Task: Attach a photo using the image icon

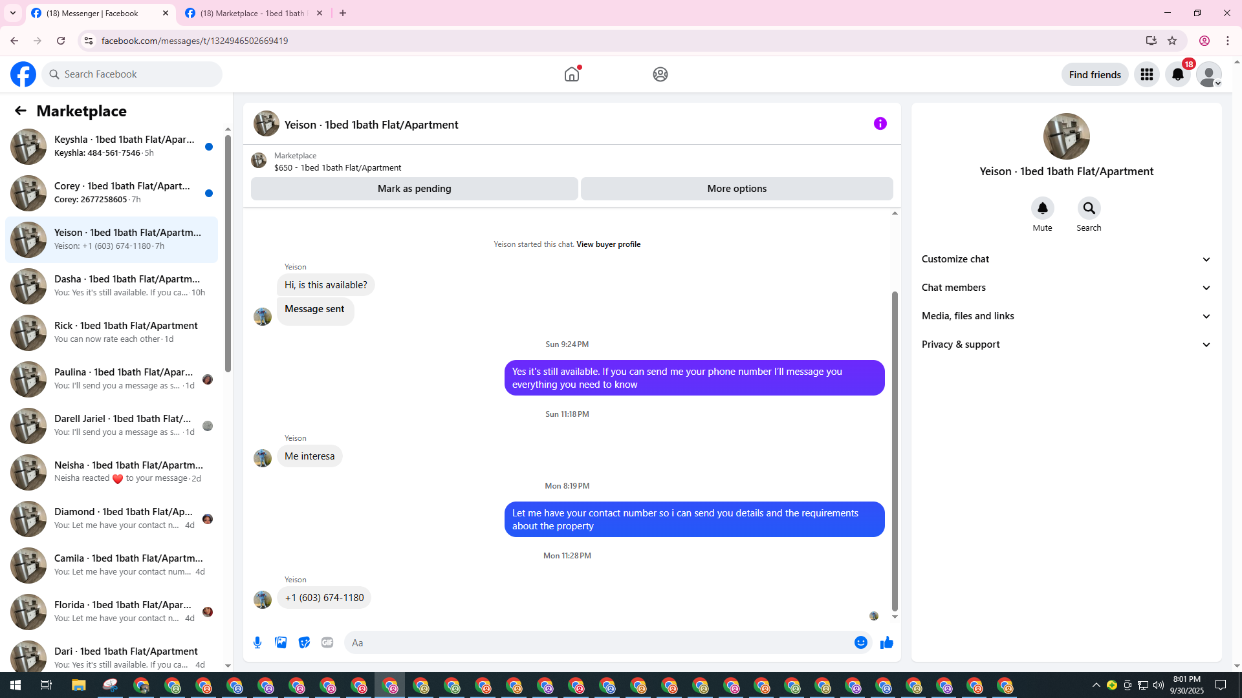Action: [x=281, y=642]
